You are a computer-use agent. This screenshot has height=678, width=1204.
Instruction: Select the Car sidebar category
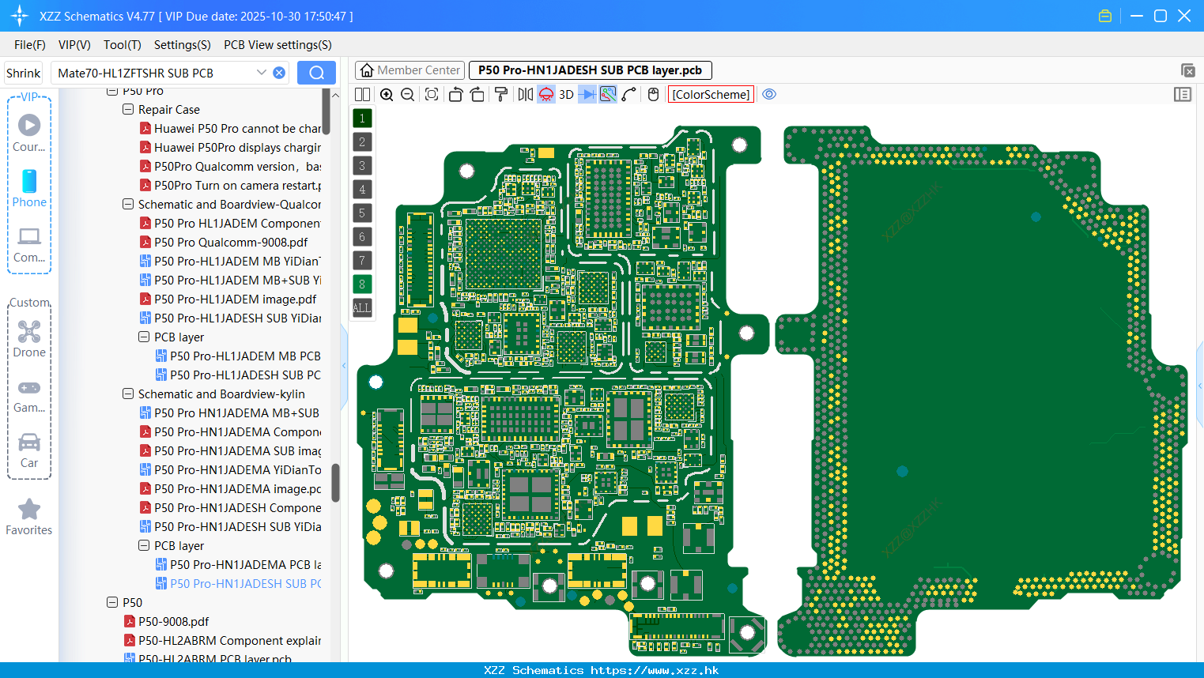click(x=29, y=450)
